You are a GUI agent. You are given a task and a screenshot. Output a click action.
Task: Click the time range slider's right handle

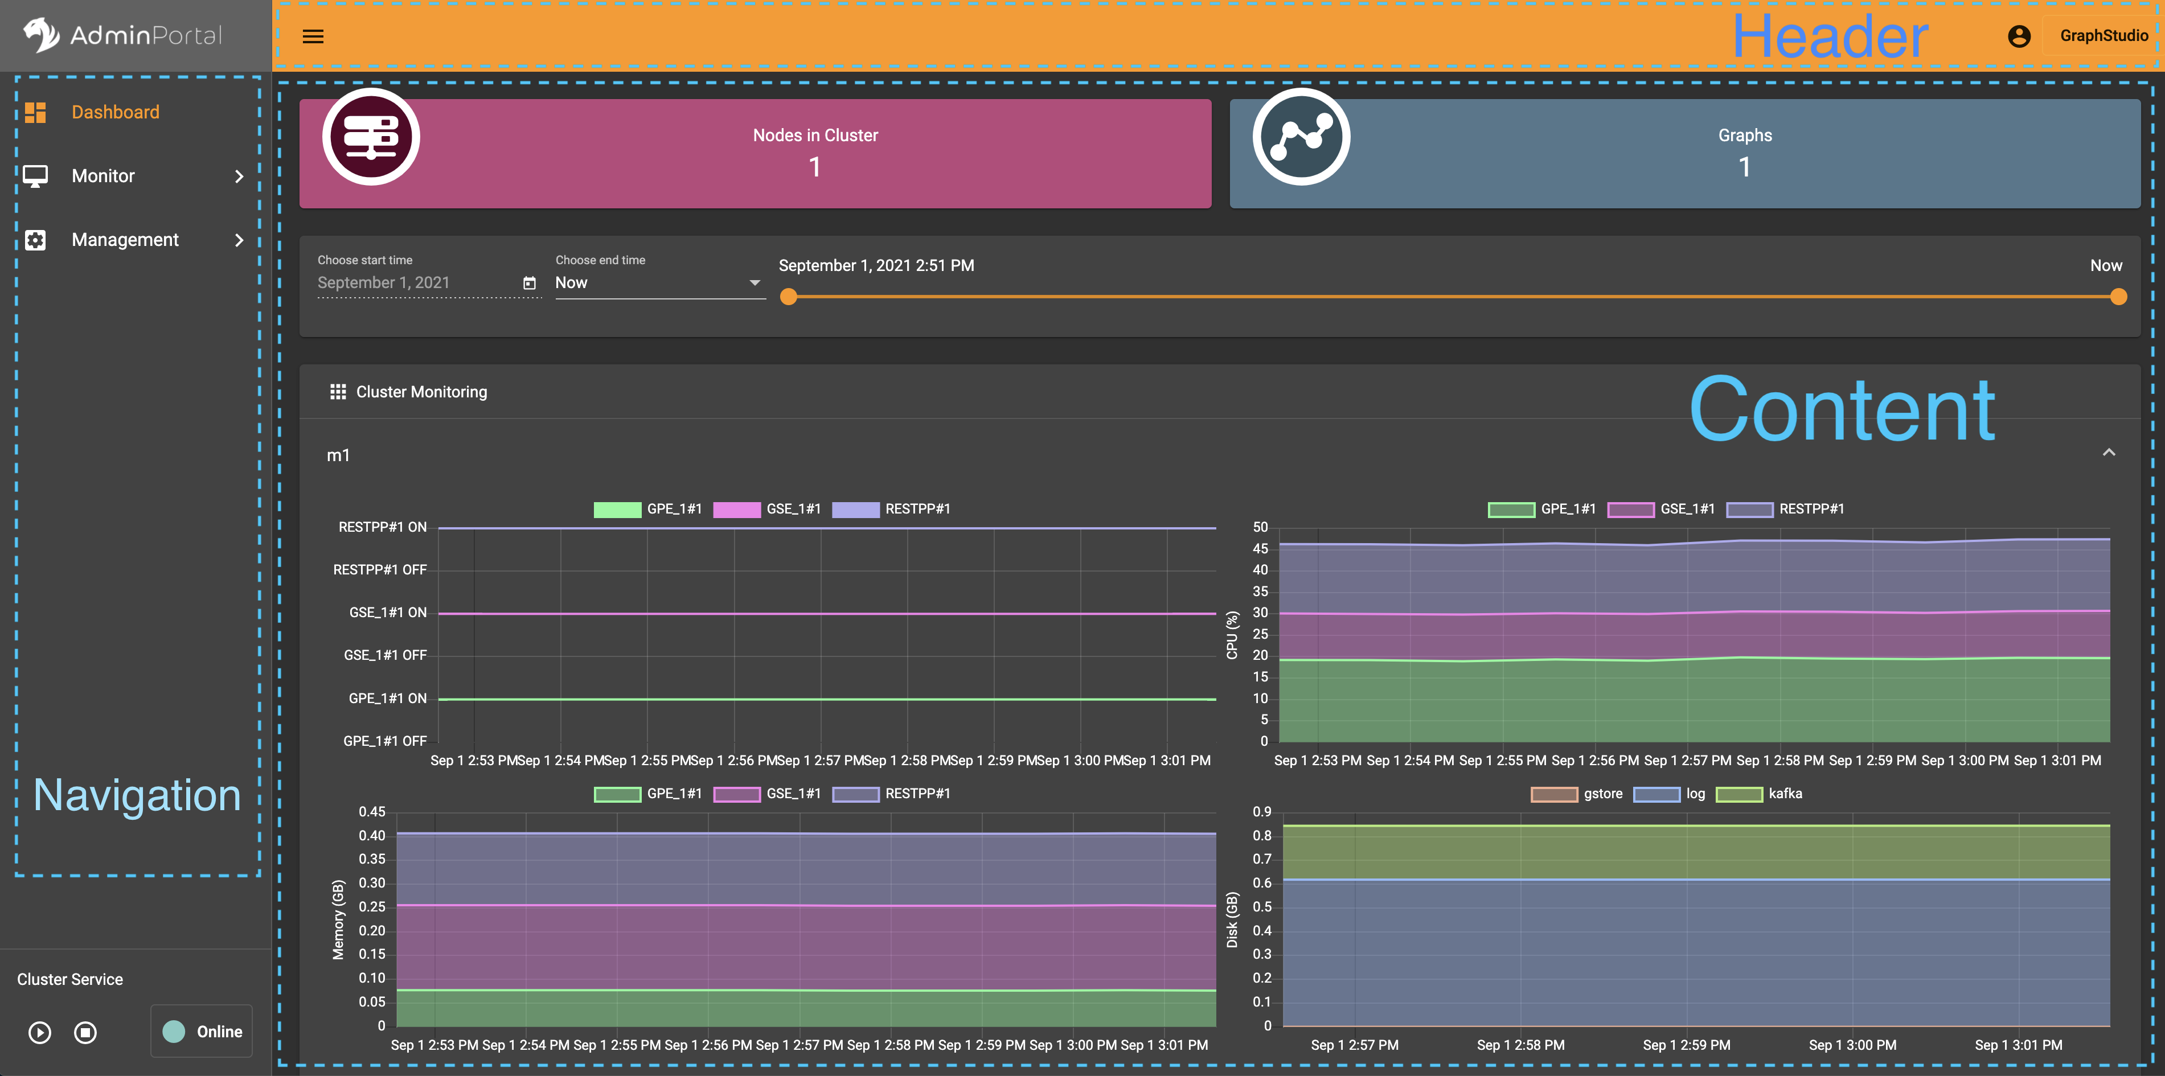(x=2118, y=297)
